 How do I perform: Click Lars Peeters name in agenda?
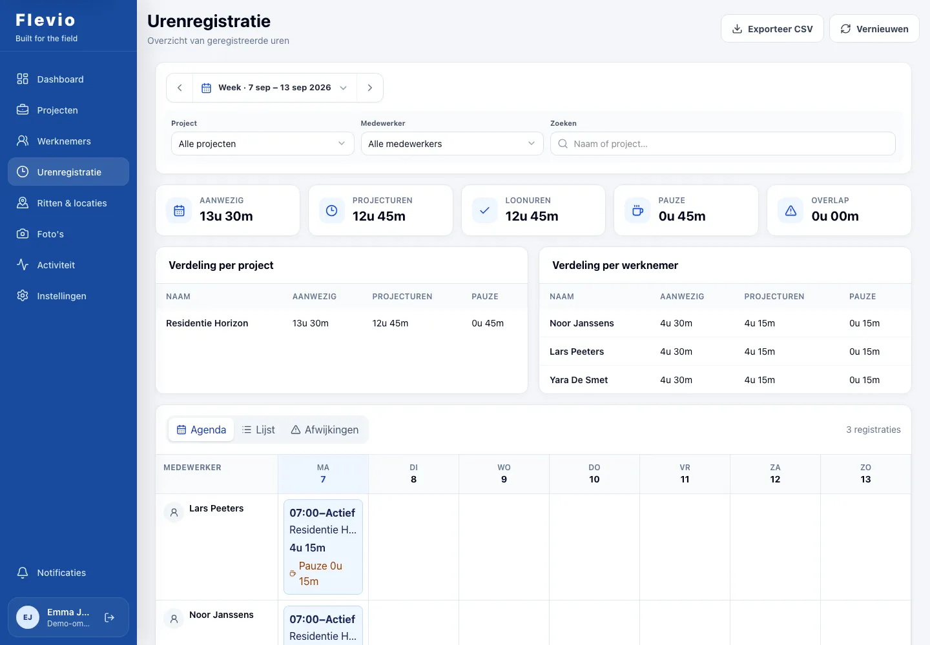click(216, 508)
